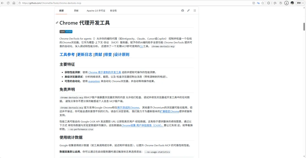Open the 扩展稳定Chrome link
Viewport: 306px width, 158px height.
170,112
